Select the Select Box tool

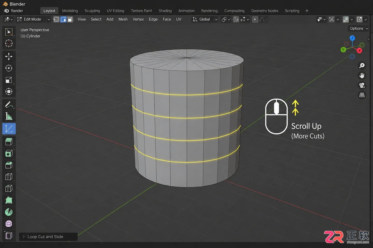pyautogui.click(x=9, y=32)
